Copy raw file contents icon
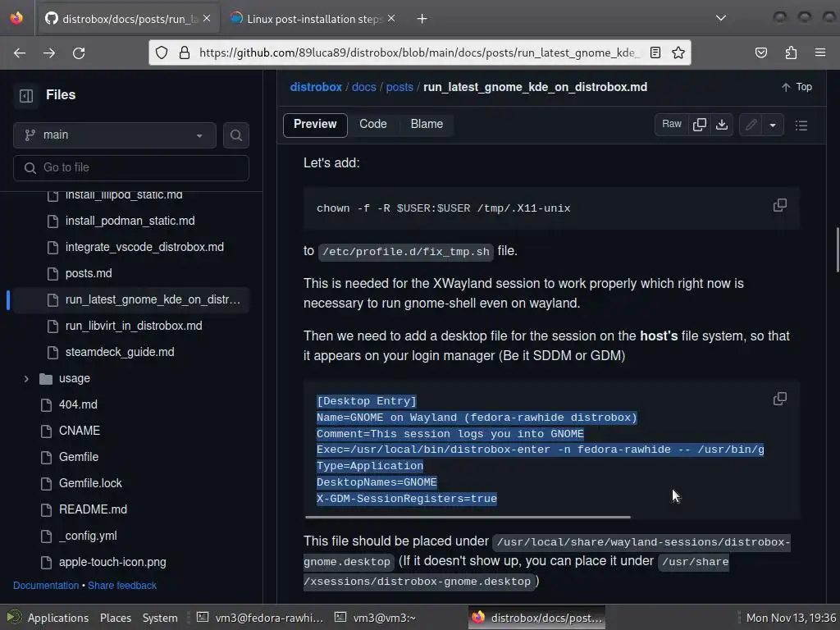This screenshot has height=630, width=840. coord(700,125)
